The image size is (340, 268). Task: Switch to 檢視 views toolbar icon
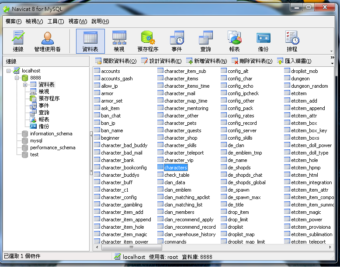point(119,41)
